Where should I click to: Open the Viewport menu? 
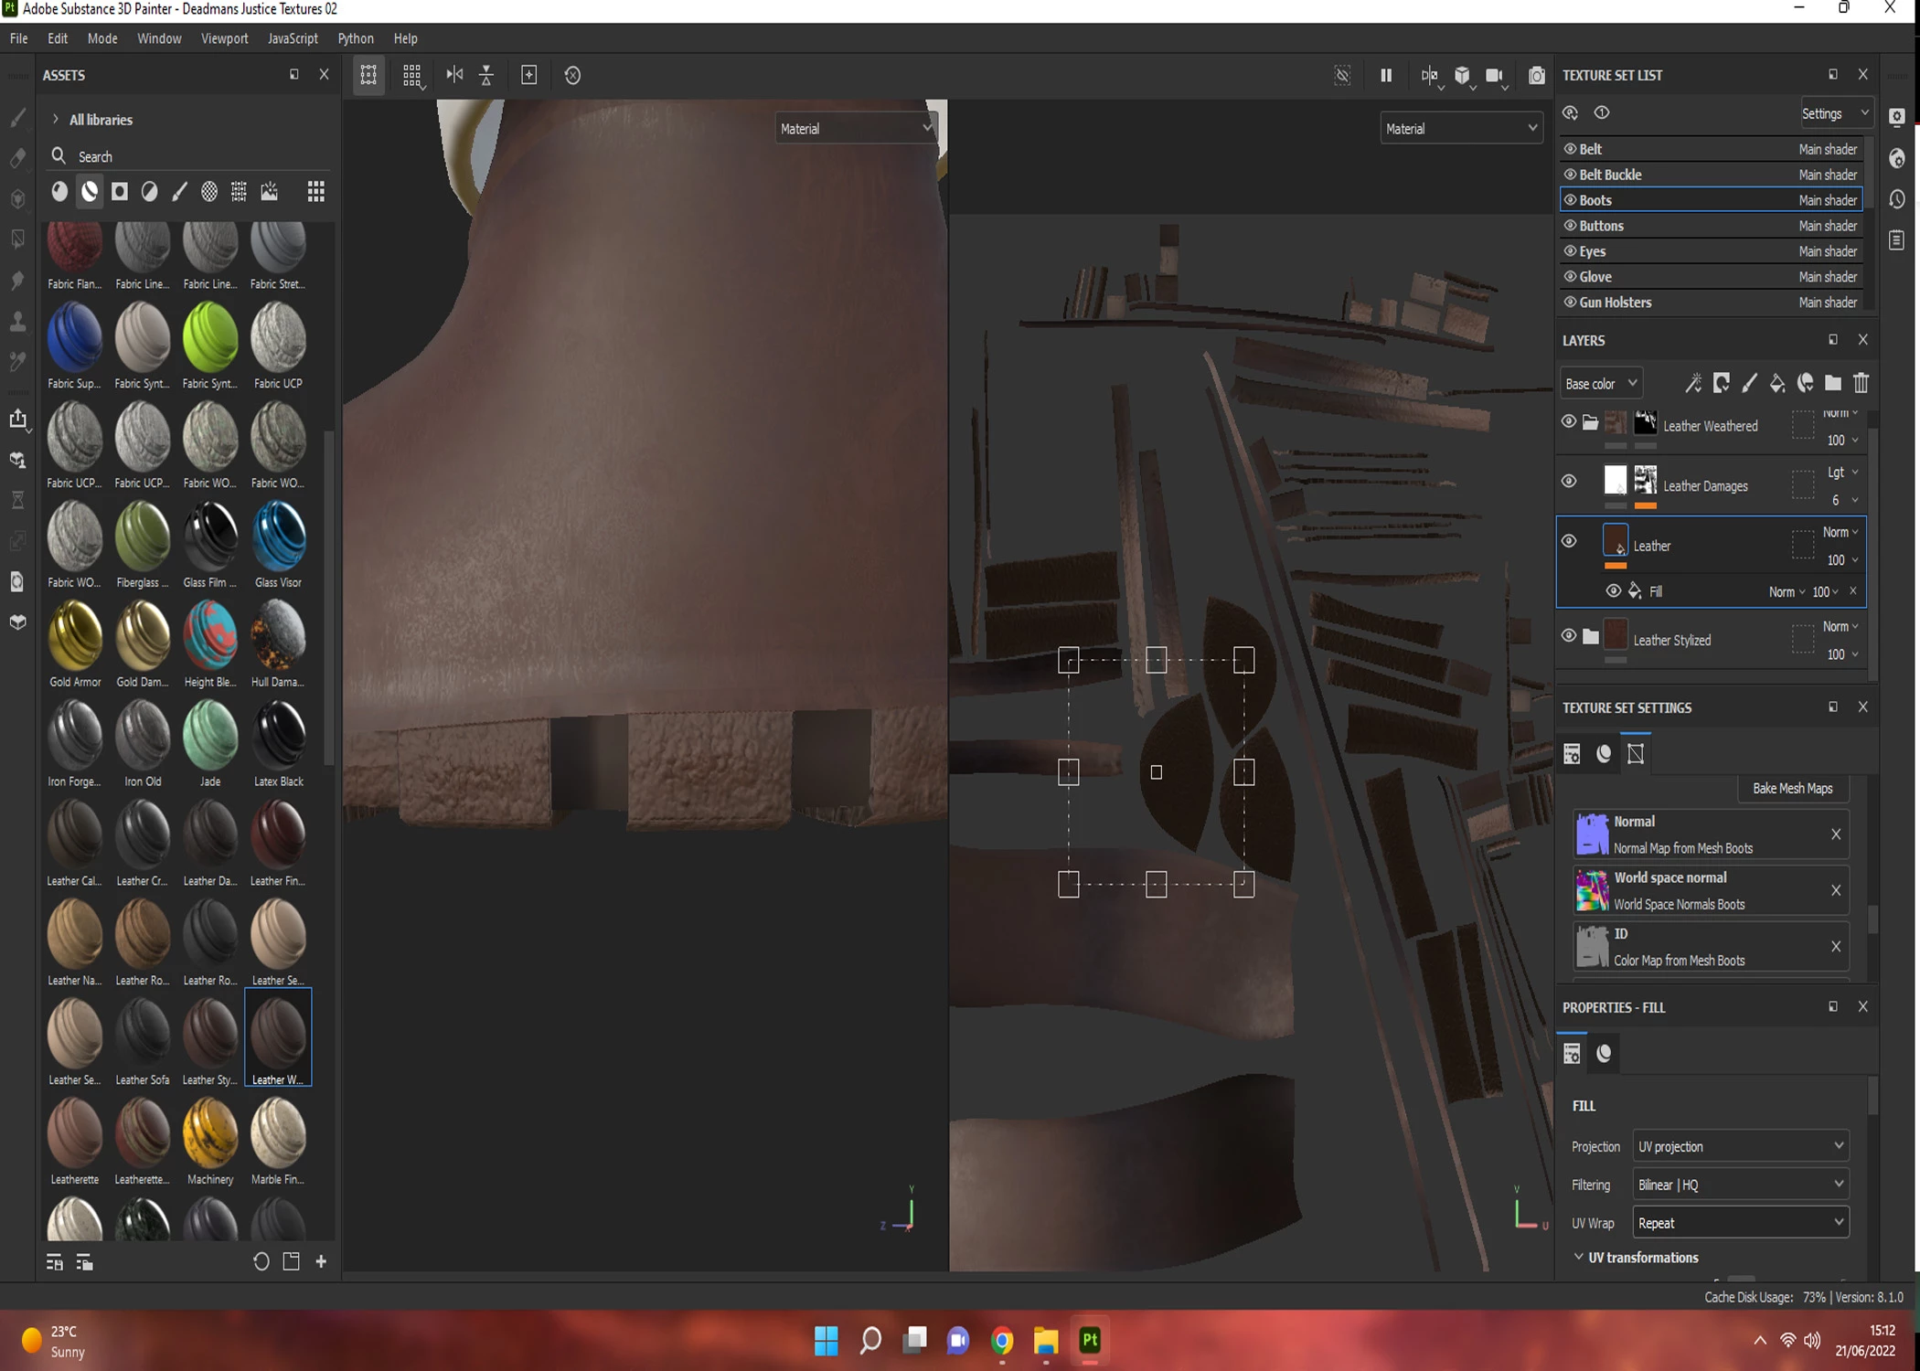click(x=224, y=38)
